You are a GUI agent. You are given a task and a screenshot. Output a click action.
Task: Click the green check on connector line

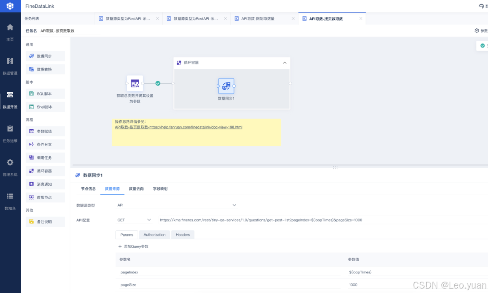pyautogui.click(x=158, y=83)
